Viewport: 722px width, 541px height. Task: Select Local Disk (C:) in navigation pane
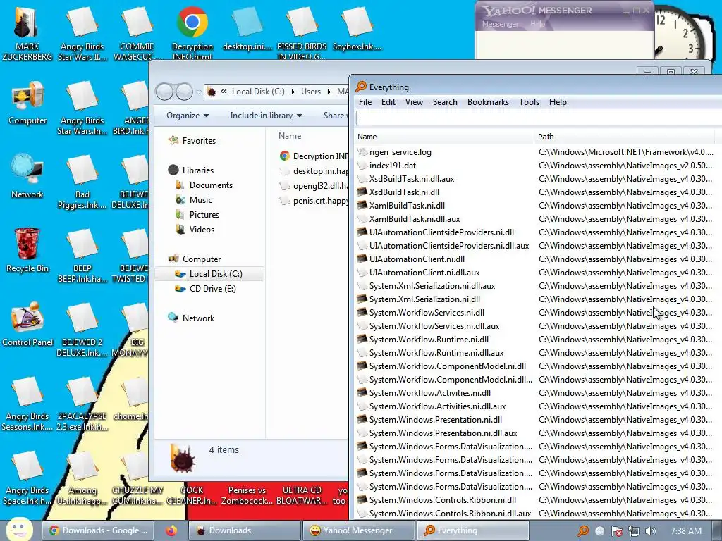[x=210, y=274]
